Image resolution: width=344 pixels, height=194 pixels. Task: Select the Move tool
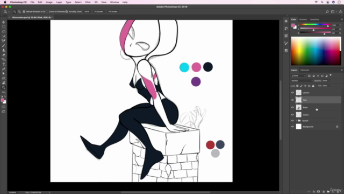(x=4, y=22)
